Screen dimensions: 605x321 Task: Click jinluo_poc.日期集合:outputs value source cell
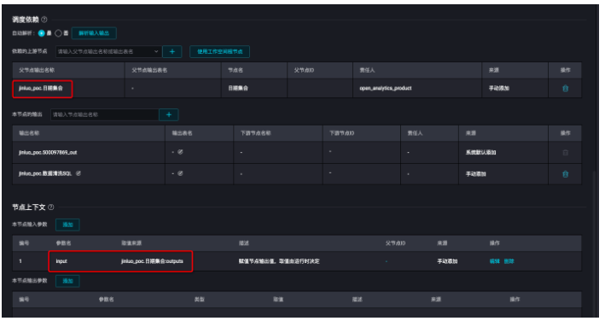pyautogui.click(x=152, y=261)
